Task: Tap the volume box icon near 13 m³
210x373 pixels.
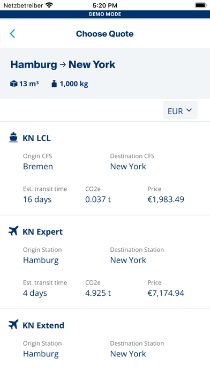Action: [14, 84]
